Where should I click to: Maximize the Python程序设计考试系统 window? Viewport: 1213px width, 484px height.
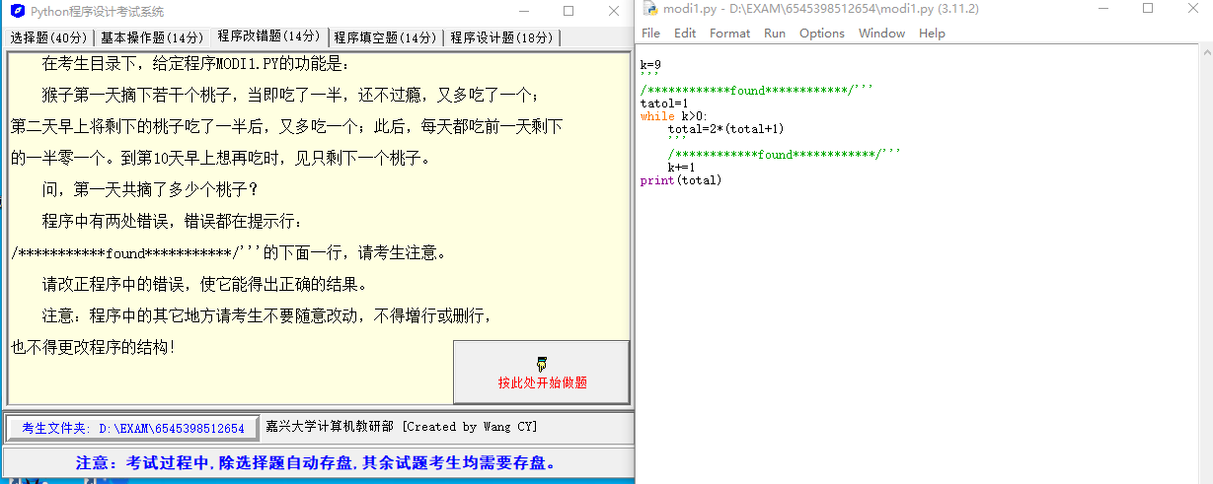[x=568, y=11]
